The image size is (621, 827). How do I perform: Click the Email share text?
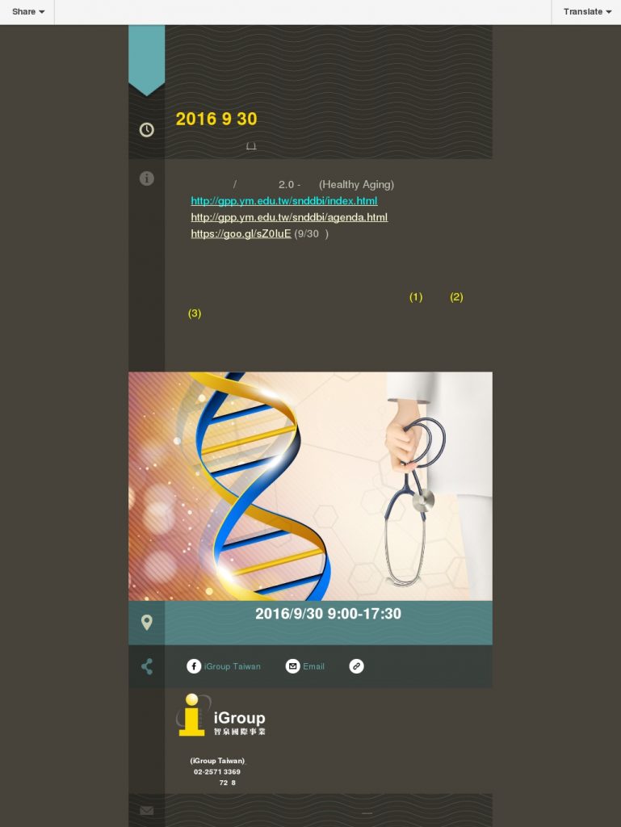(x=313, y=666)
